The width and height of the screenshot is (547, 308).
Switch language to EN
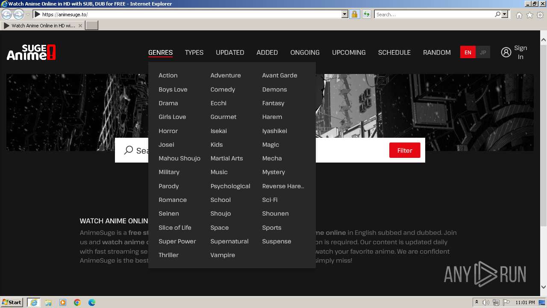(468, 52)
